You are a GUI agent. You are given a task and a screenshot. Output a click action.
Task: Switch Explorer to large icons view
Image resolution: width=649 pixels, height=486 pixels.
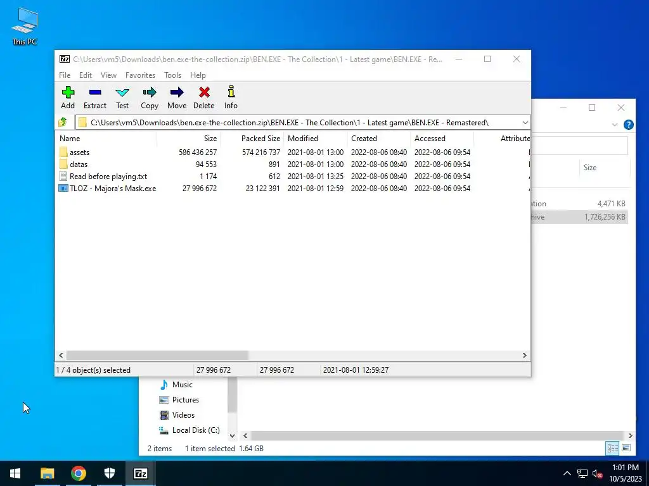(x=626, y=448)
